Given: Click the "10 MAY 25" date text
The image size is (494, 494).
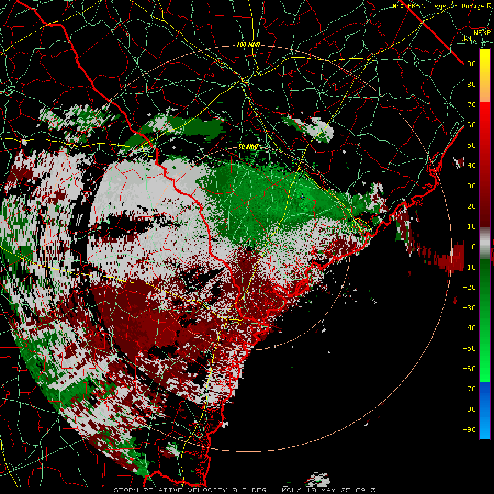Looking at the screenshot, I should (329, 490).
